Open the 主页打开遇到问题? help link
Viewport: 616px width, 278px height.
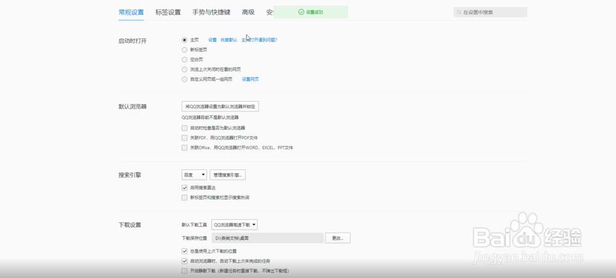coord(259,39)
